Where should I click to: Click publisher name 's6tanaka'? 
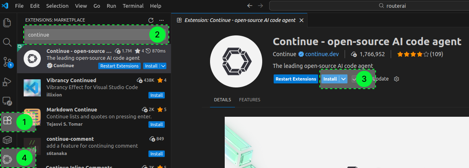(57, 153)
